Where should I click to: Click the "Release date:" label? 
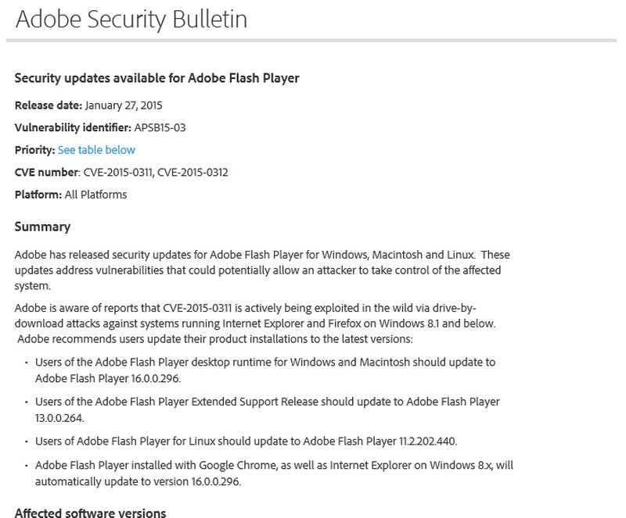(48, 105)
